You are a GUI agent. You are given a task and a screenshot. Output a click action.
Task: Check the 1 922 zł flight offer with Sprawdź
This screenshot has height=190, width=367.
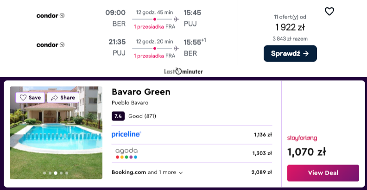(x=290, y=54)
